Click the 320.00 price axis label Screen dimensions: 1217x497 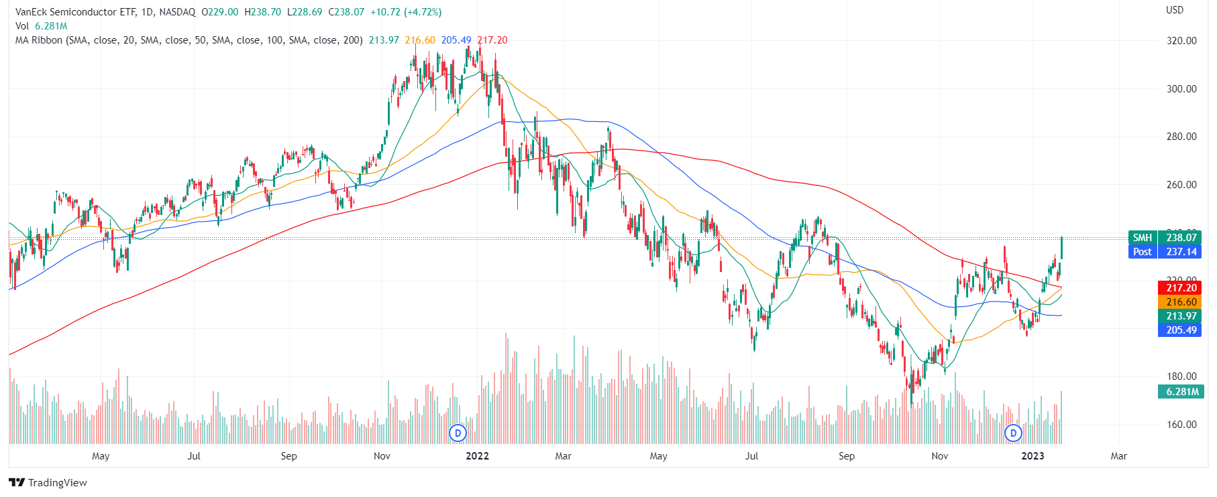[x=1181, y=41]
